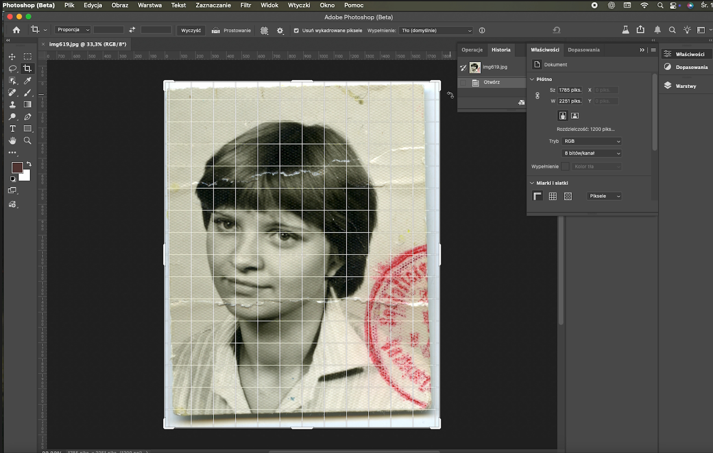The image size is (713, 453).
Task: Open crop overlay grid options
Action: point(264,31)
